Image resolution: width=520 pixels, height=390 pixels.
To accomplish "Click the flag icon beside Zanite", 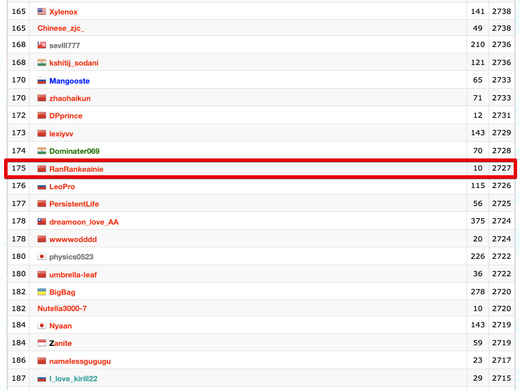I will click(42, 344).
